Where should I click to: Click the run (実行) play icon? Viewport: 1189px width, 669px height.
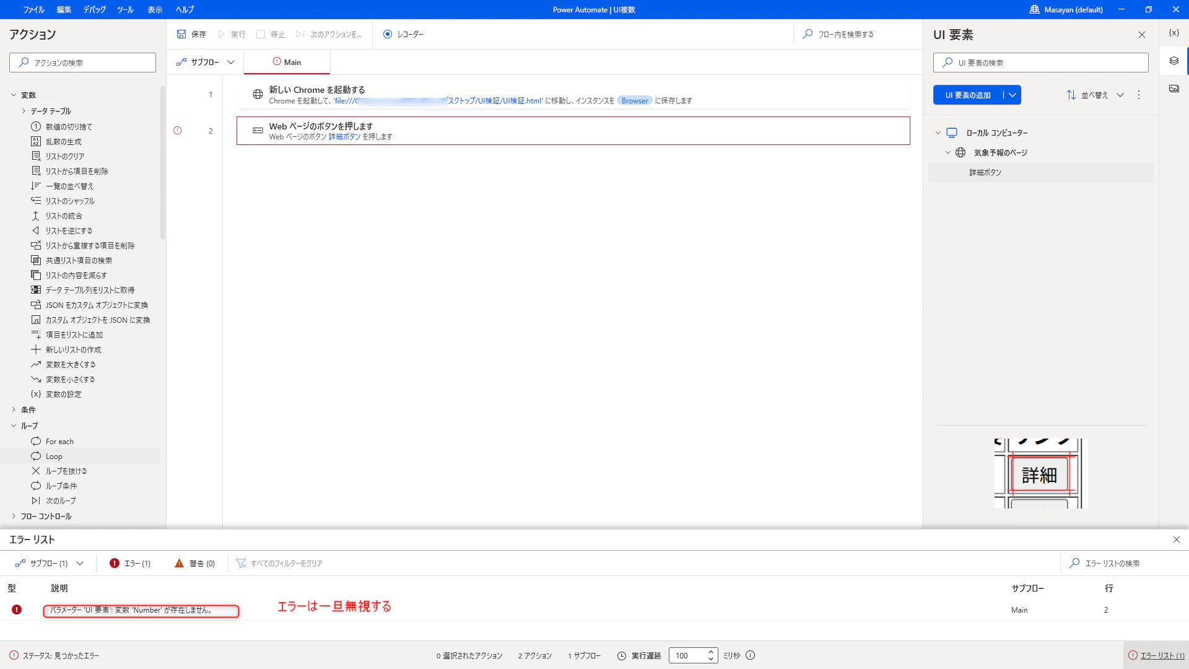click(222, 35)
